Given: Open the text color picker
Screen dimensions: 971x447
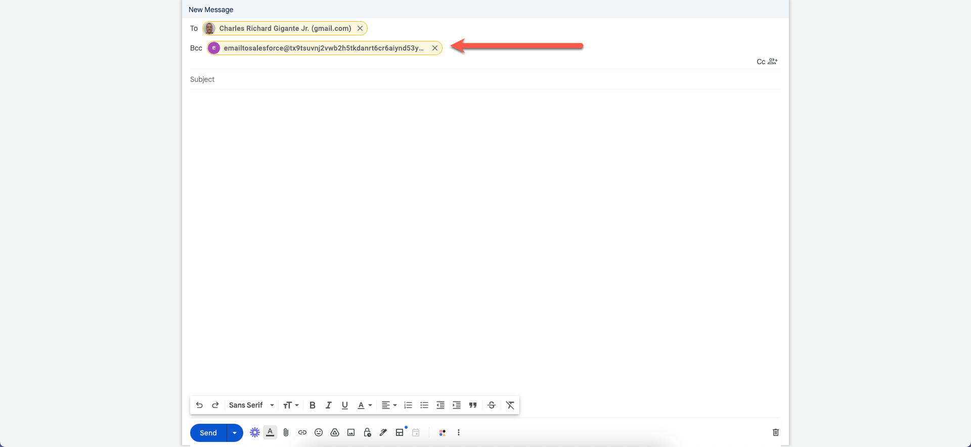Looking at the screenshot, I should (x=365, y=405).
